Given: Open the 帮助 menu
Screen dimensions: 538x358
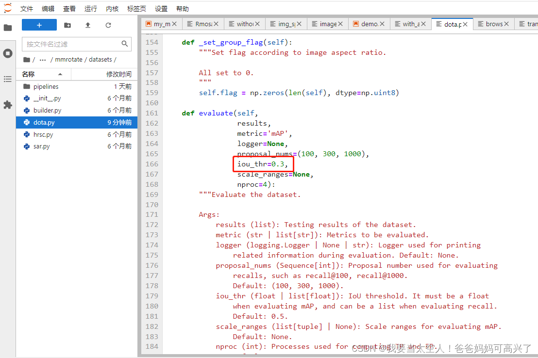Looking at the screenshot, I should [x=183, y=9].
